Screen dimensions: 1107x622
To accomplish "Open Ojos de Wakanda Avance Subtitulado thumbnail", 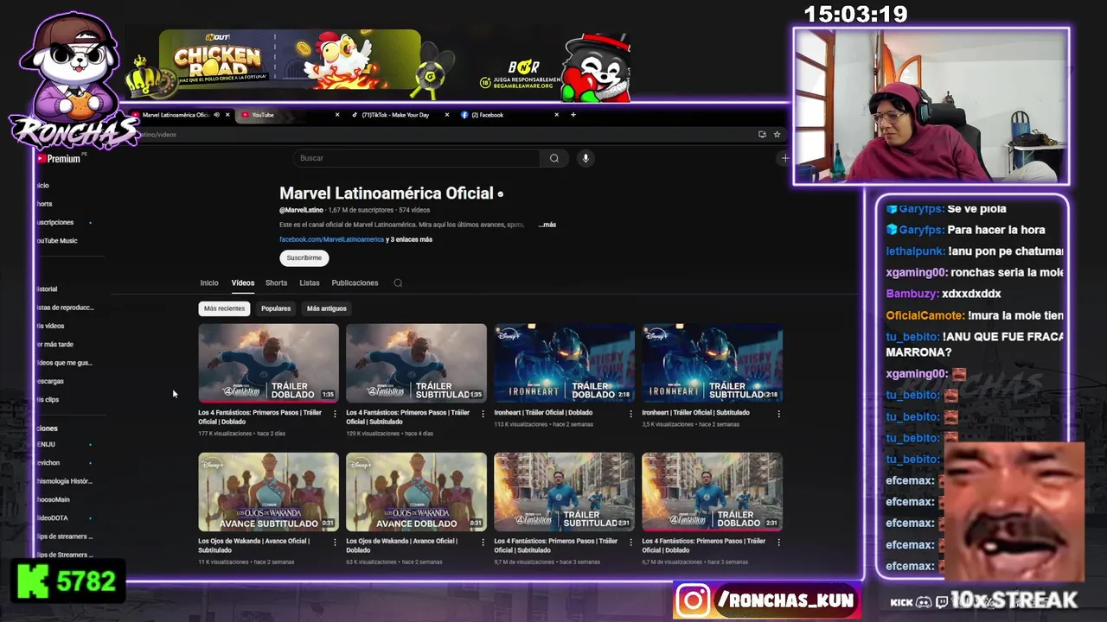I will point(268,492).
